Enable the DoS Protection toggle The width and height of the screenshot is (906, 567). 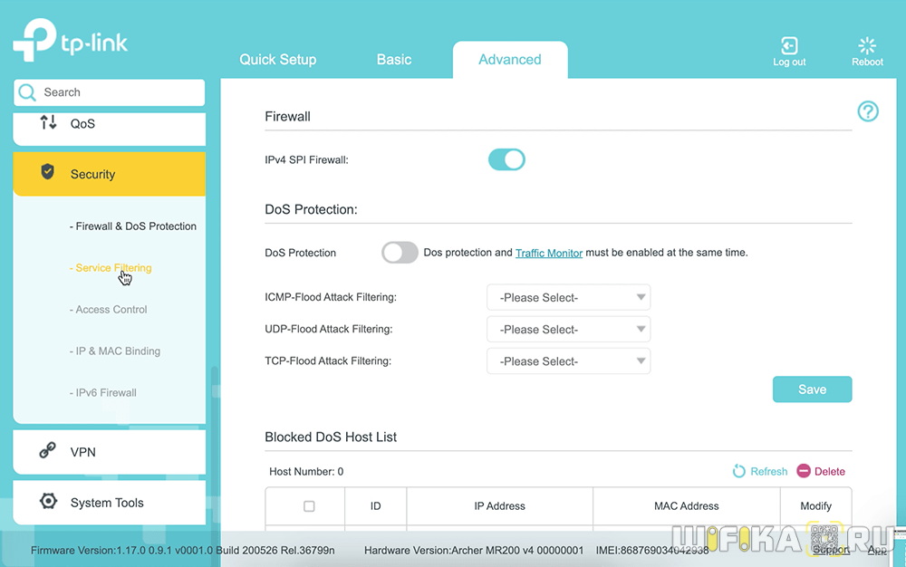pos(400,253)
